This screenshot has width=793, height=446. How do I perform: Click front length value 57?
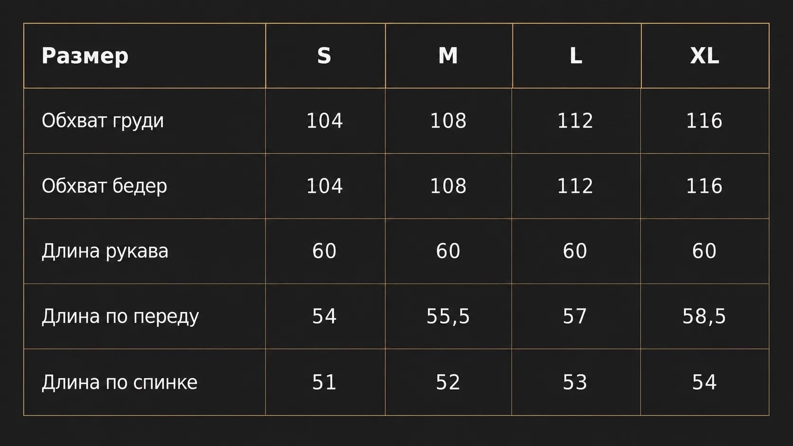(575, 317)
